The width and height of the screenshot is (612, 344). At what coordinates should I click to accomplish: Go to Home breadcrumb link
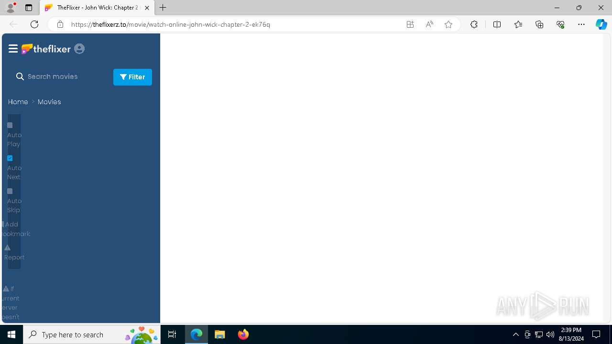point(18,102)
